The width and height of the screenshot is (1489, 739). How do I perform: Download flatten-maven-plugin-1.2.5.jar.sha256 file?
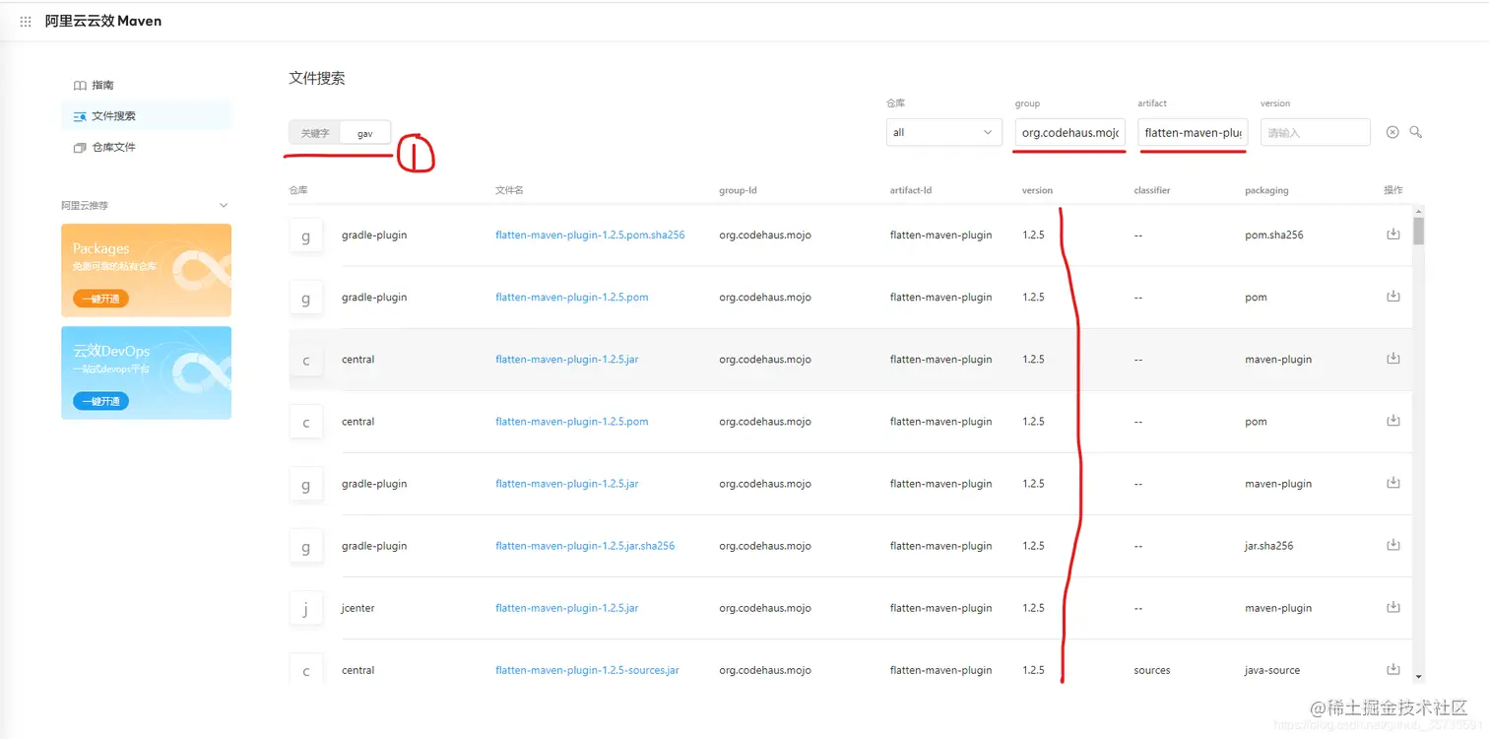(x=1393, y=545)
